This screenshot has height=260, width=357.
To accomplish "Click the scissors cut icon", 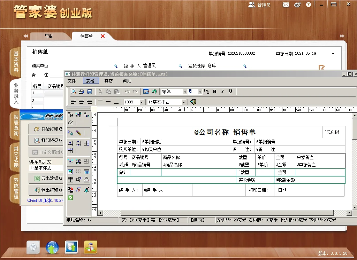I will point(100,91).
